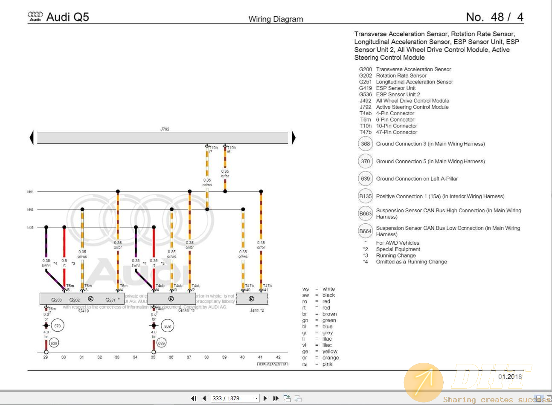The image size is (552, 405).
Task: Click current track number 29
Action: pos(46,357)
